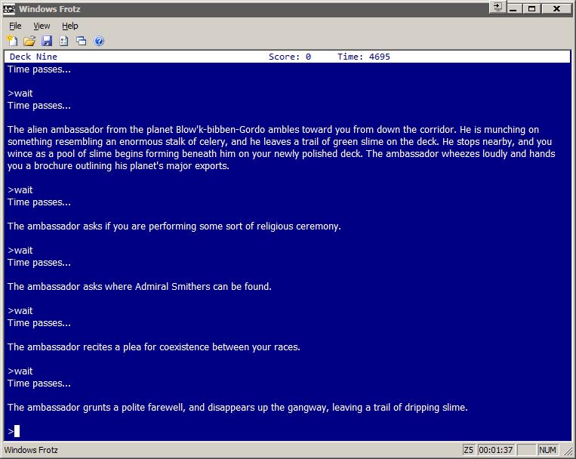Click the 'Z5' status bar indicator
576x459 pixels.
tap(468, 450)
